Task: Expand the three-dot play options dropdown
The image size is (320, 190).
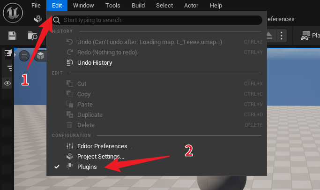Action: coord(282,36)
